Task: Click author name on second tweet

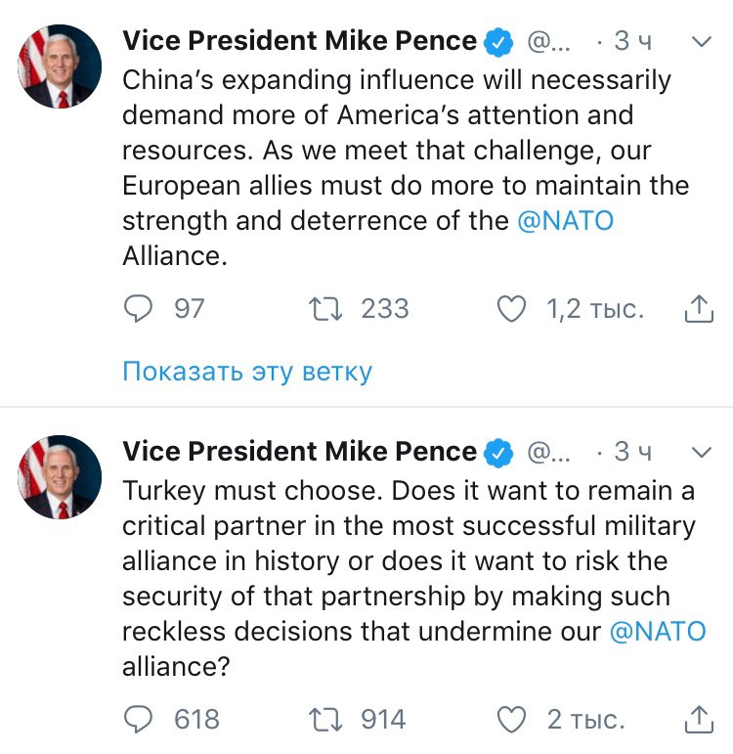Action: tap(299, 452)
